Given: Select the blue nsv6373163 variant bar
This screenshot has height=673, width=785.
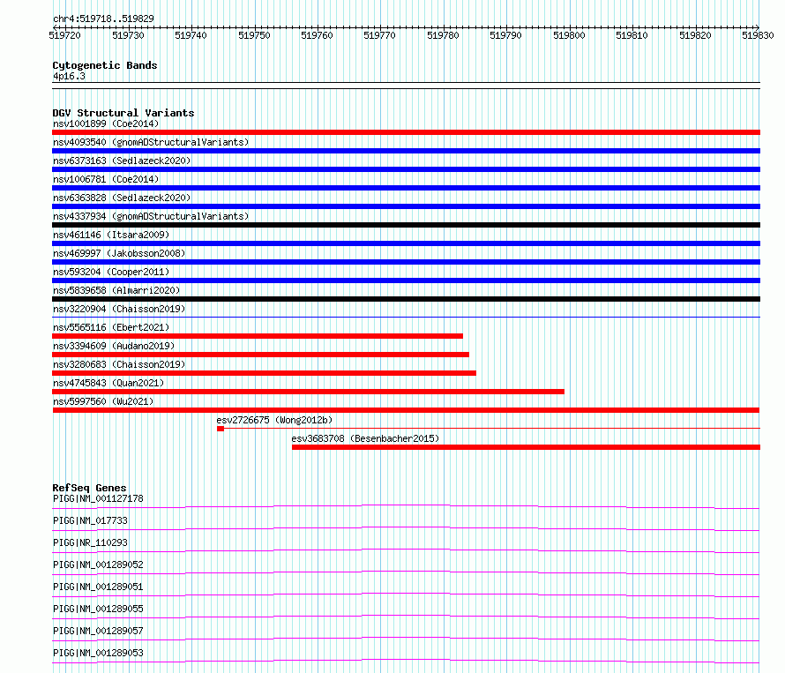Looking at the screenshot, I should [406, 169].
